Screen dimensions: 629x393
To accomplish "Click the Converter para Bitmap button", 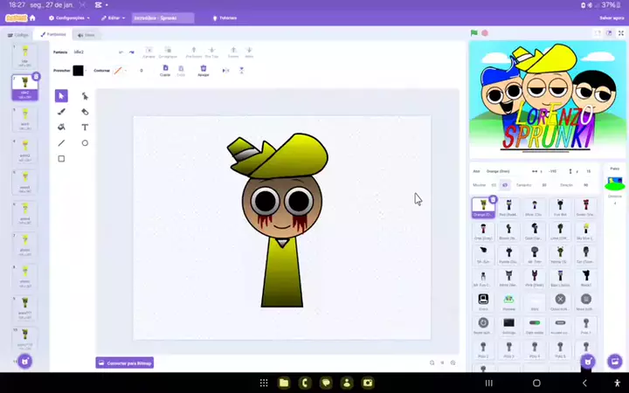I will click(x=125, y=362).
